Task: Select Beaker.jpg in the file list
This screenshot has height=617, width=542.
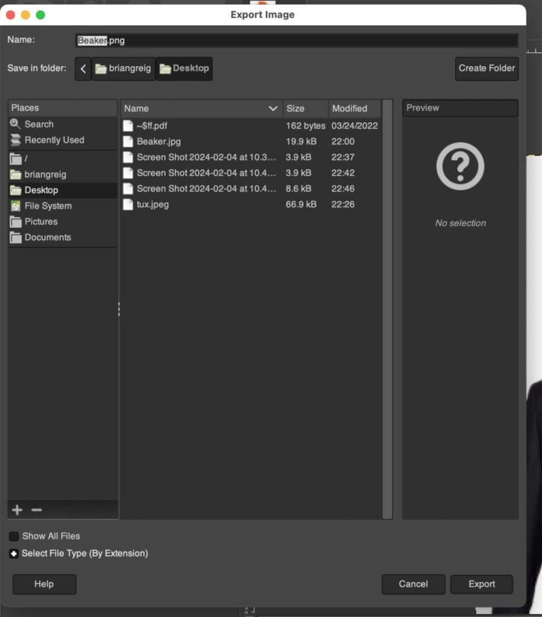Action: coord(159,142)
